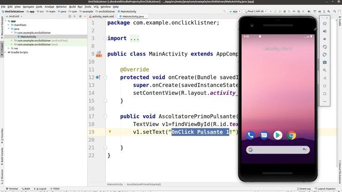Click the emulator zoom magnifier icon

point(324,70)
